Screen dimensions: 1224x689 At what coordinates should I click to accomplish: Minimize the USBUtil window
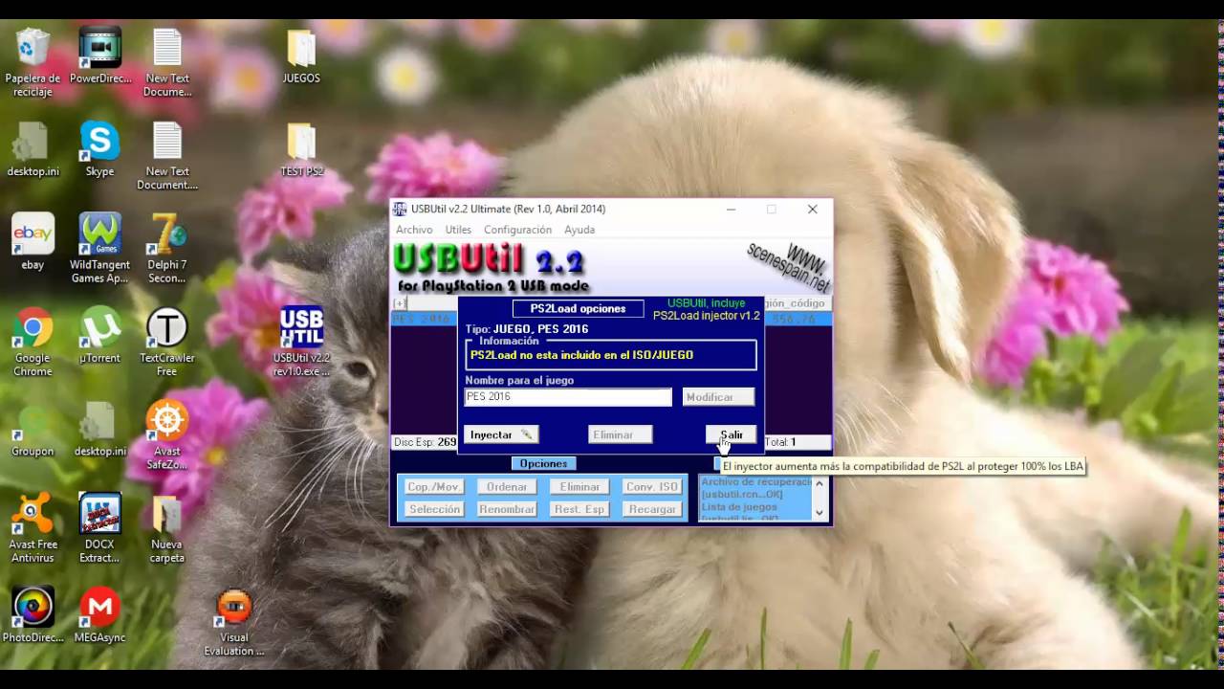[731, 209]
